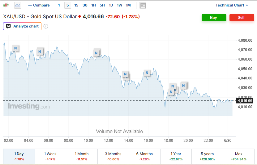The height and width of the screenshot is (165, 257).
Task: Switch to the 1 Week range tab
Action: [50, 156]
